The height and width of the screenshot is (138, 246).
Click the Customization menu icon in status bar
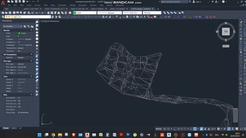[x=245, y=129]
